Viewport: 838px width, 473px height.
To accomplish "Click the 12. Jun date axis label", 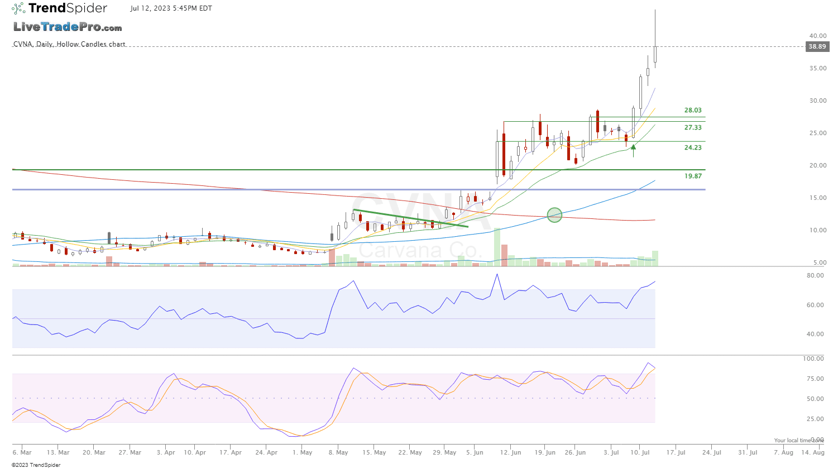I will [511, 453].
